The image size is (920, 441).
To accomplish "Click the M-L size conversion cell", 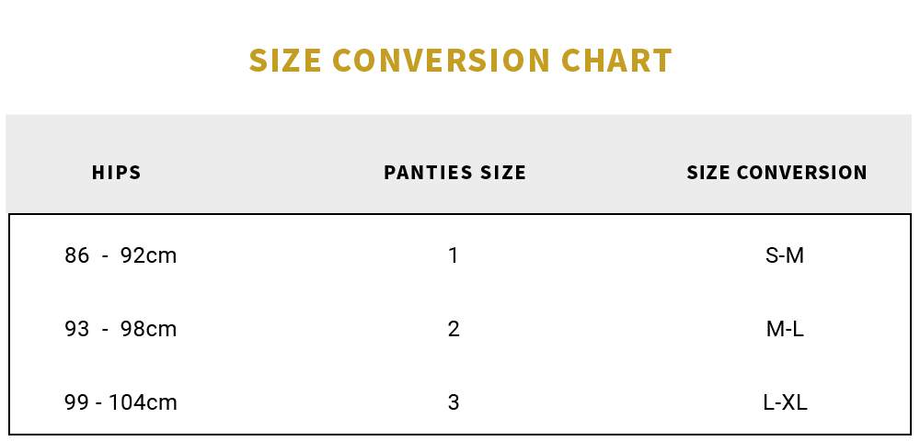I will coord(785,329).
